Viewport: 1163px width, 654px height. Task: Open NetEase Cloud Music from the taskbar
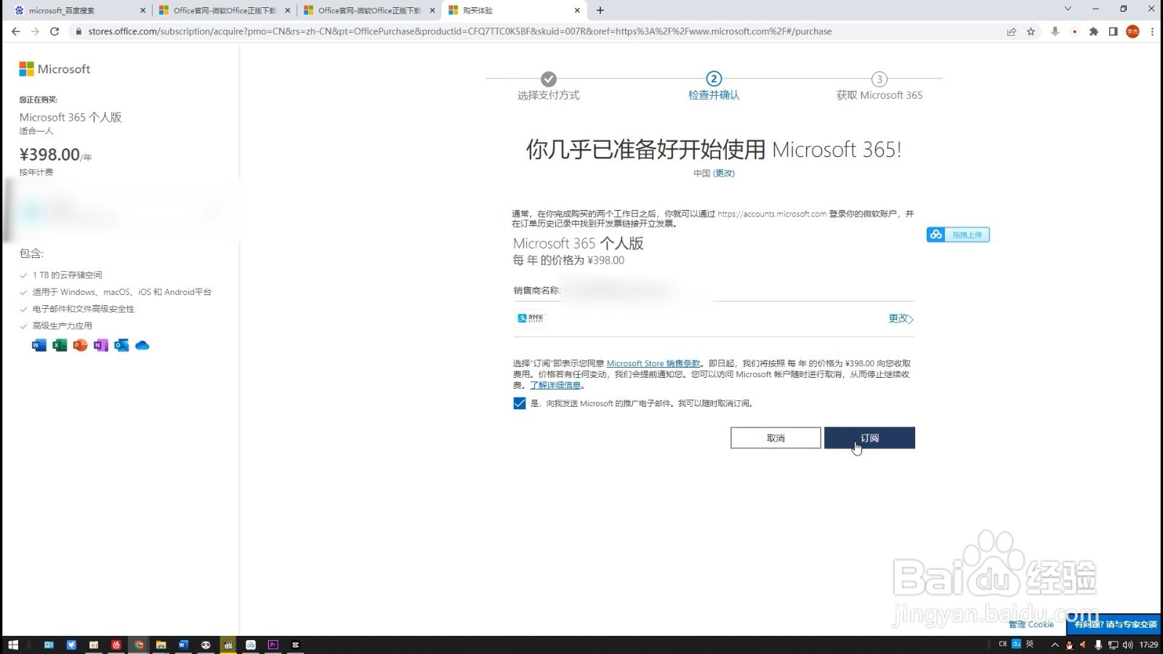[x=116, y=645]
